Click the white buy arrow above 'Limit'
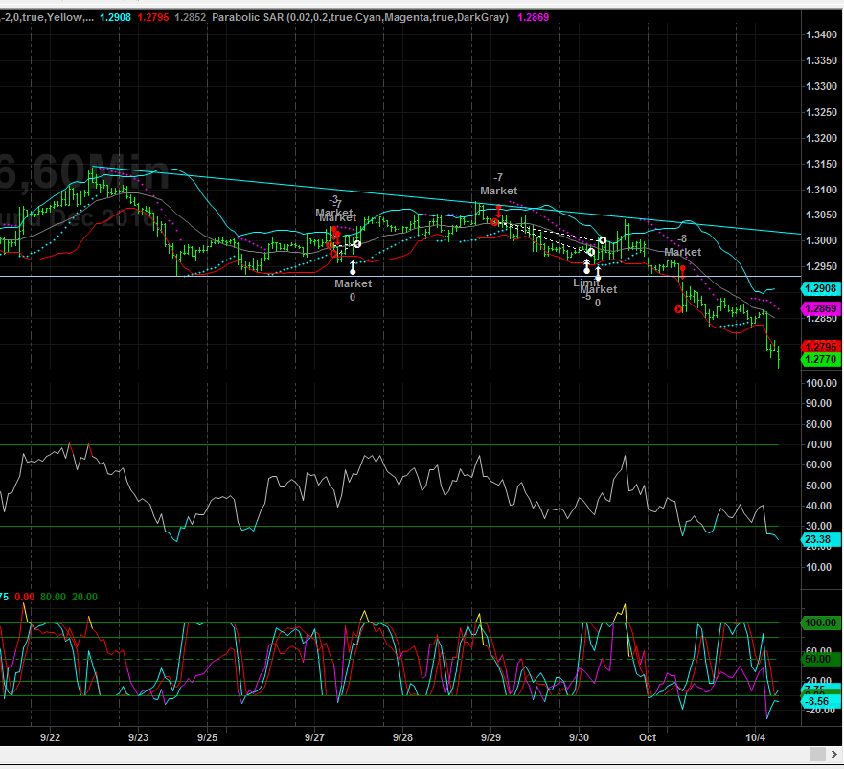 point(587,265)
